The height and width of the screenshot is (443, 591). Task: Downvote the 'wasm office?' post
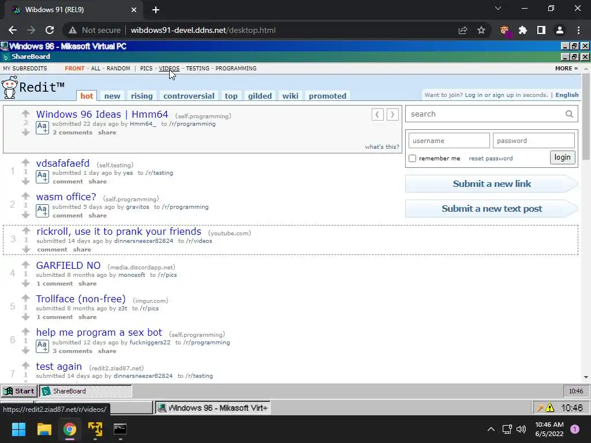coord(25,215)
